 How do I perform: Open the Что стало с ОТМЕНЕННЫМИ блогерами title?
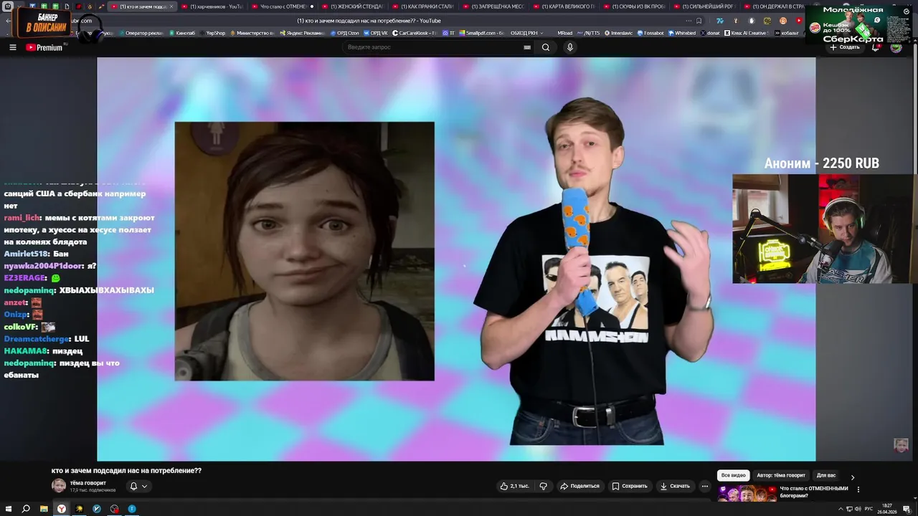(x=814, y=492)
